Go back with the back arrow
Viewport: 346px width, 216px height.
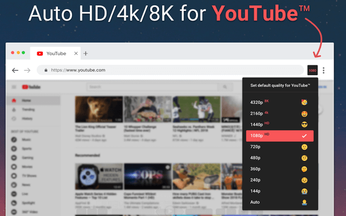point(15,70)
